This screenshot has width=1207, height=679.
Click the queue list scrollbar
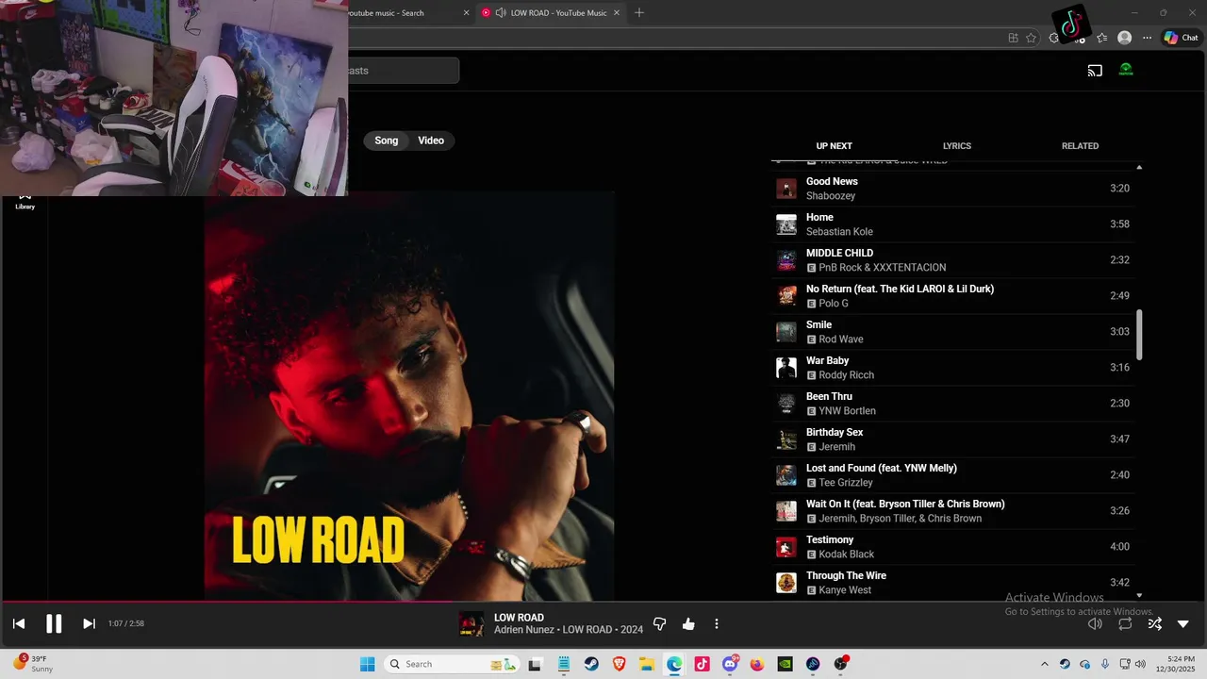coord(1139,335)
